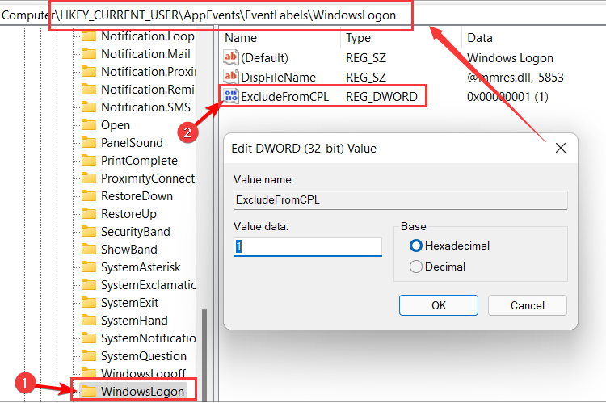Click REG_SZ type in (Default) row
Screen dimensions: 606x403
pyautogui.click(x=365, y=58)
